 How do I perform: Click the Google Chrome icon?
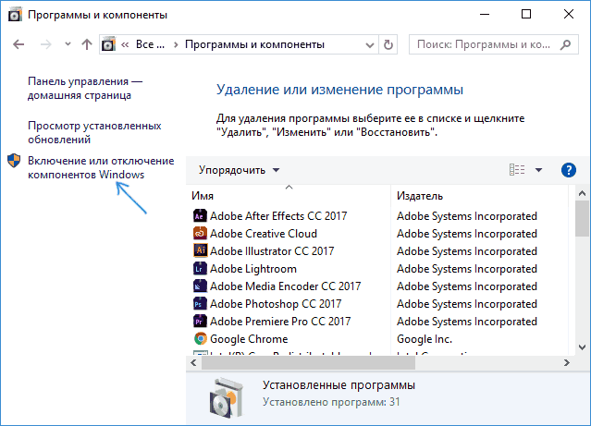point(200,338)
